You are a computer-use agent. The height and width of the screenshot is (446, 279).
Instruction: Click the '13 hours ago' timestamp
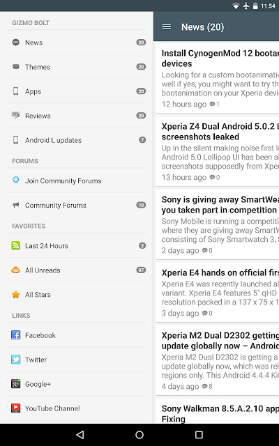point(184,177)
